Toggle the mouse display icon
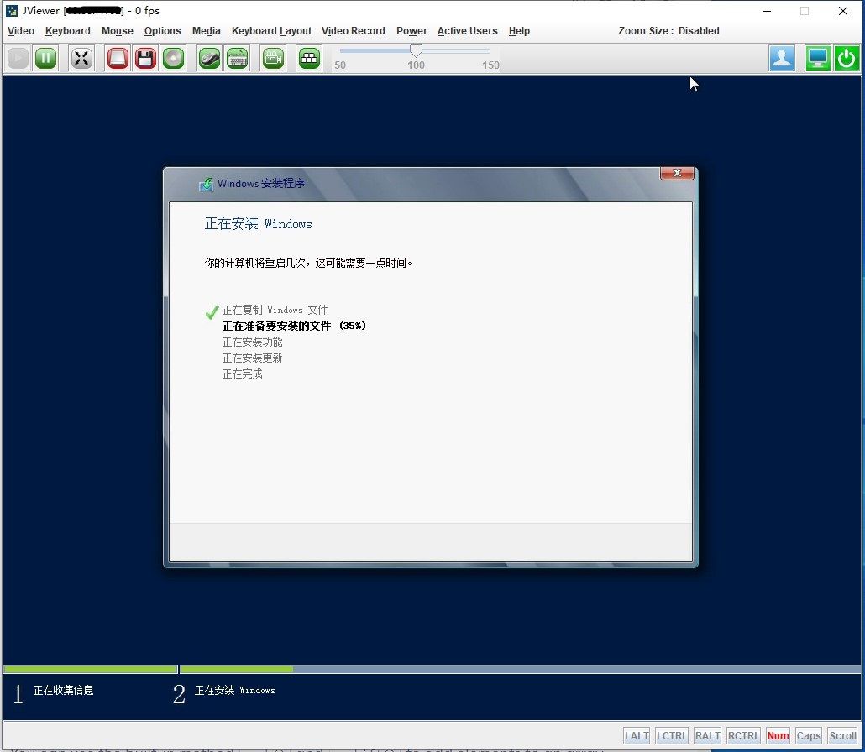The image size is (865, 752). pyautogui.click(x=209, y=59)
